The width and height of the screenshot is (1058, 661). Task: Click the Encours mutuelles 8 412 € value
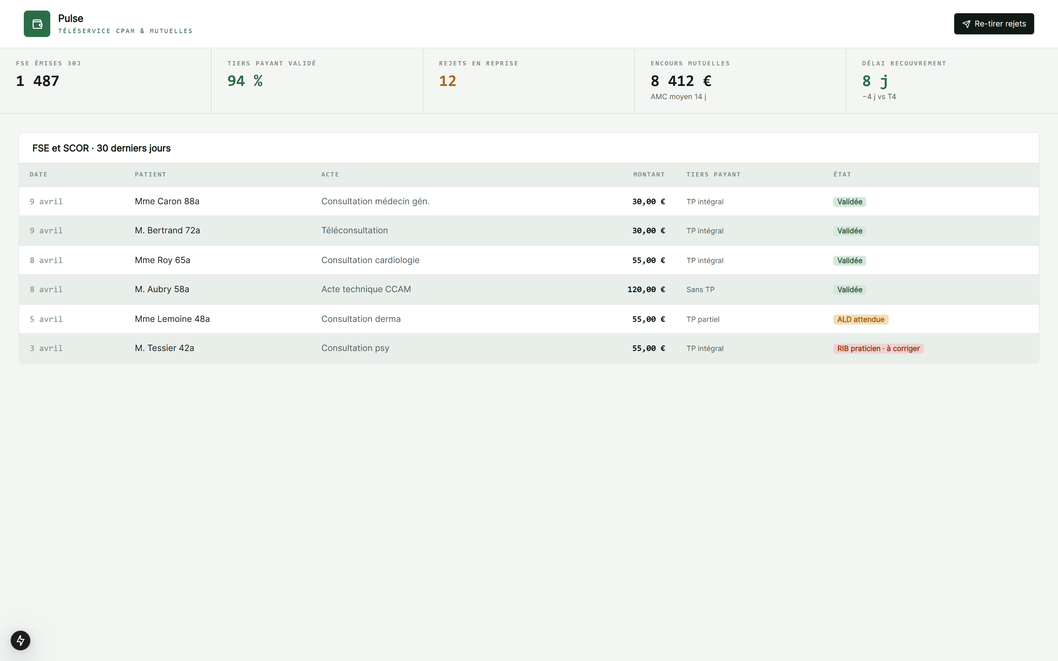click(681, 81)
